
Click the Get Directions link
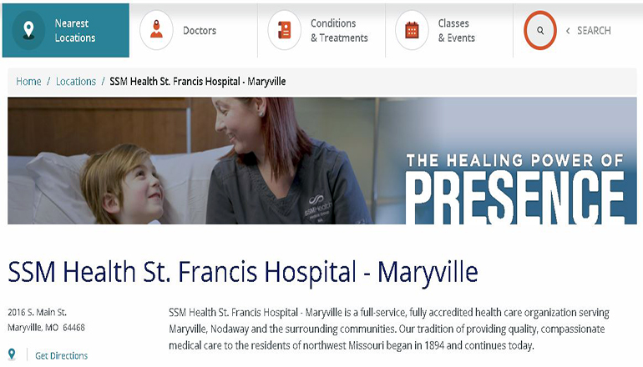point(62,355)
